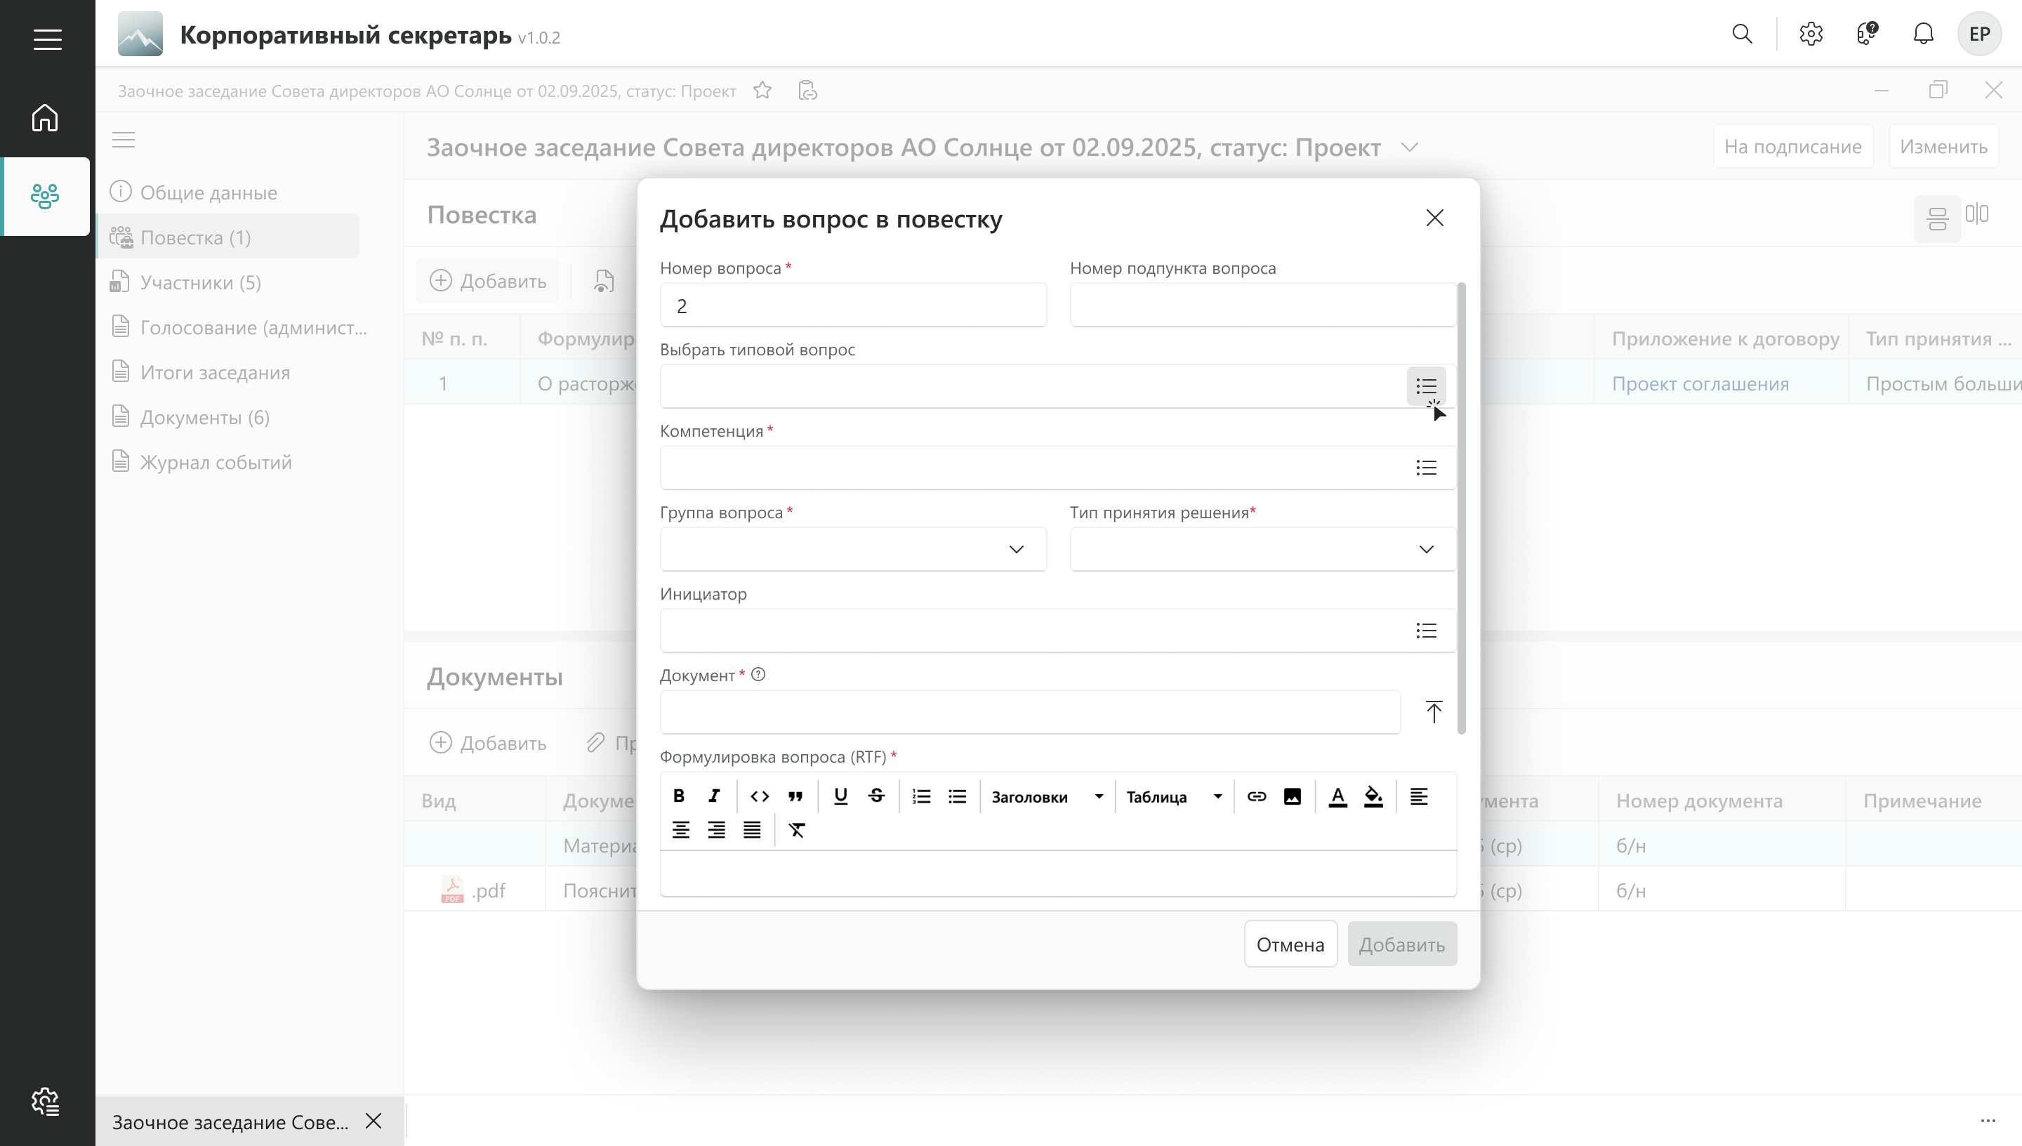Screen dimensions: 2022x1146
Task: Open the Участники (5) section
Action: [200, 282]
